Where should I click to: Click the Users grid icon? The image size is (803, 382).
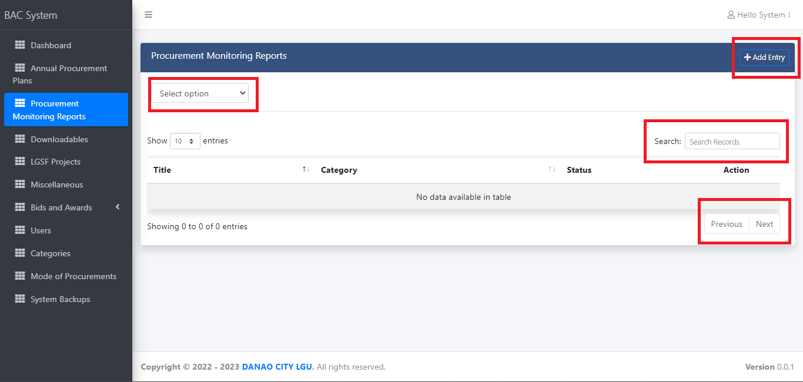(x=20, y=230)
